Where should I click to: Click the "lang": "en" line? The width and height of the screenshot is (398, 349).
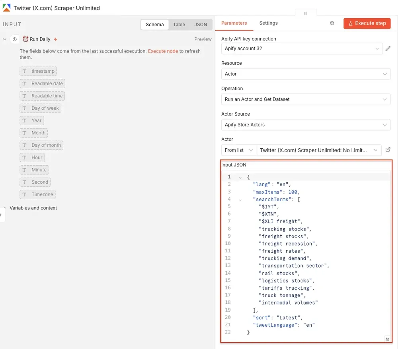coord(271,184)
